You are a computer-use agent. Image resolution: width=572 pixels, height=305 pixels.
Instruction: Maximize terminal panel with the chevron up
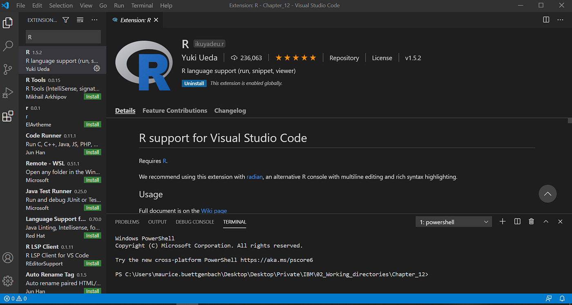click(546, 221)
